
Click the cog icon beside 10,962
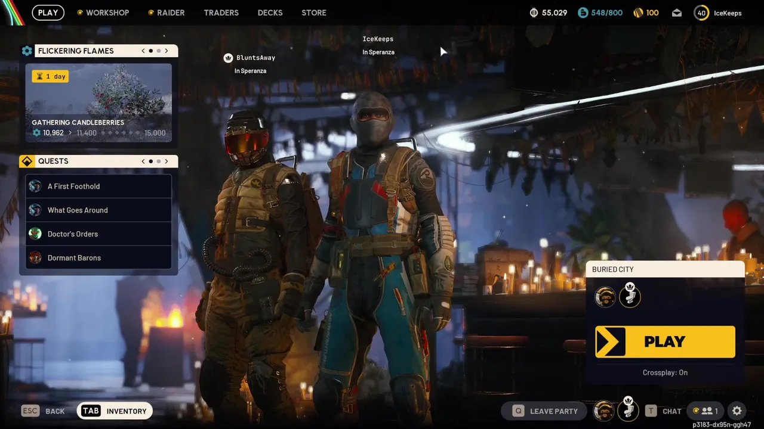(x=36, y=133)
